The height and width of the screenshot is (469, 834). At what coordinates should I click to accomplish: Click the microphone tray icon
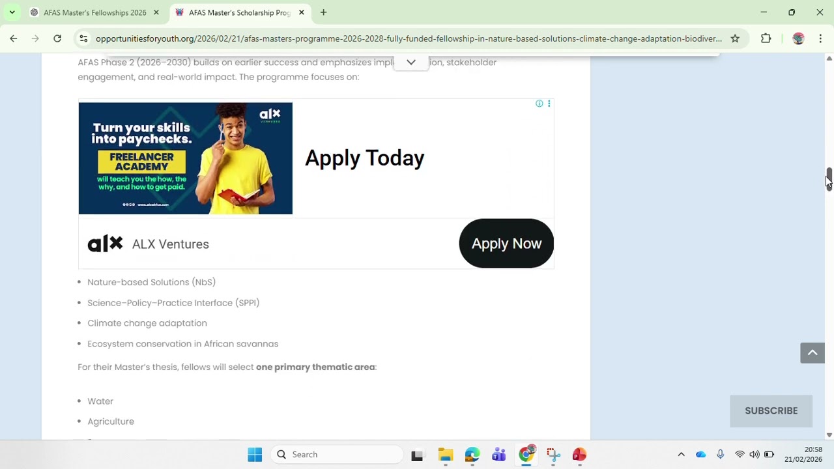tap(721, 455)
